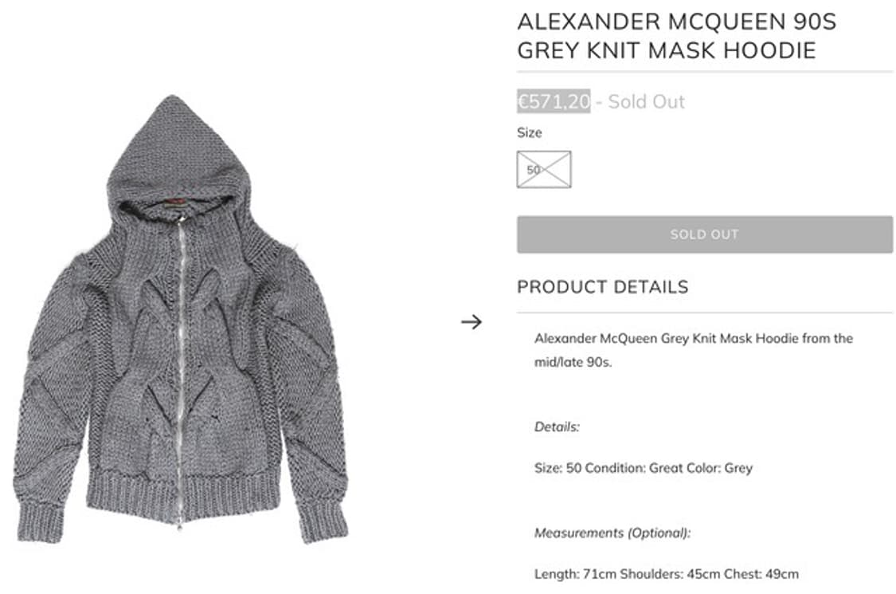Click the 'Measurements (Optional):' subheading
The image size is (896, 594).
(612, 533)
